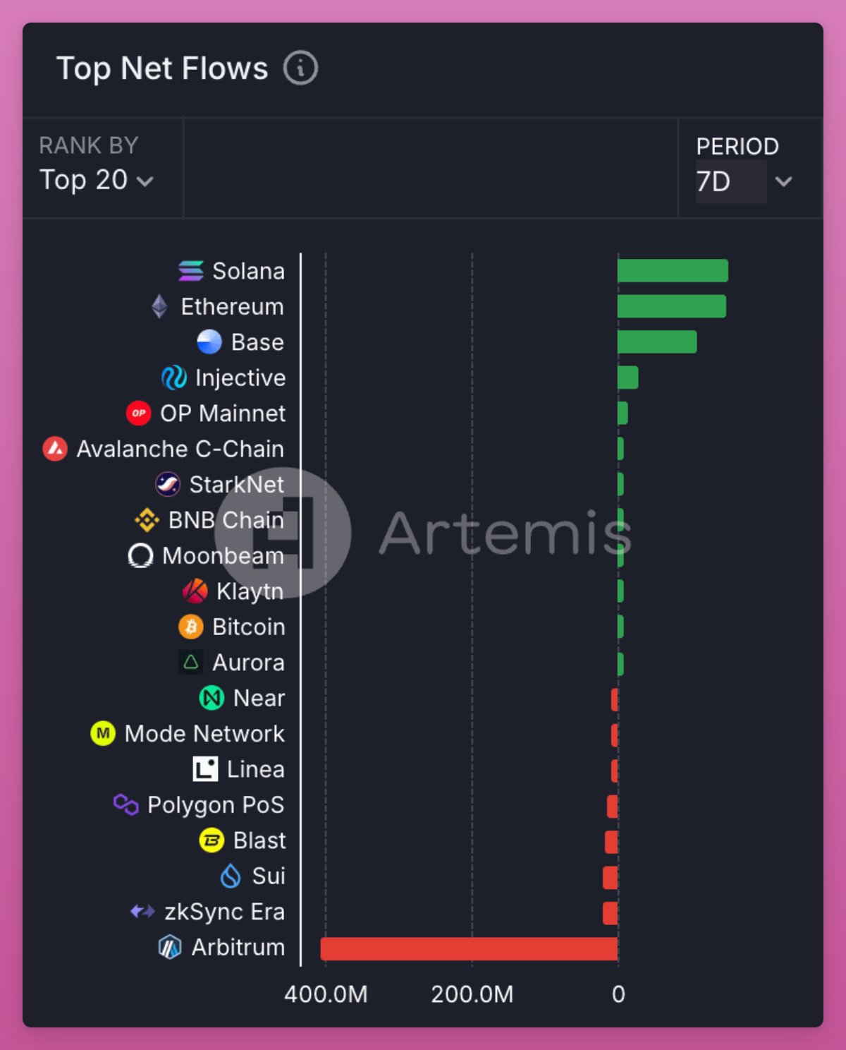The image size is (846, 1050).
Task: Click the Avalanche C-Chain icon
Action: 55,449
